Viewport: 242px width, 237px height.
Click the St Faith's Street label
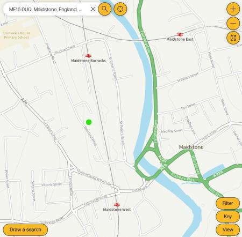click(188, 77)
